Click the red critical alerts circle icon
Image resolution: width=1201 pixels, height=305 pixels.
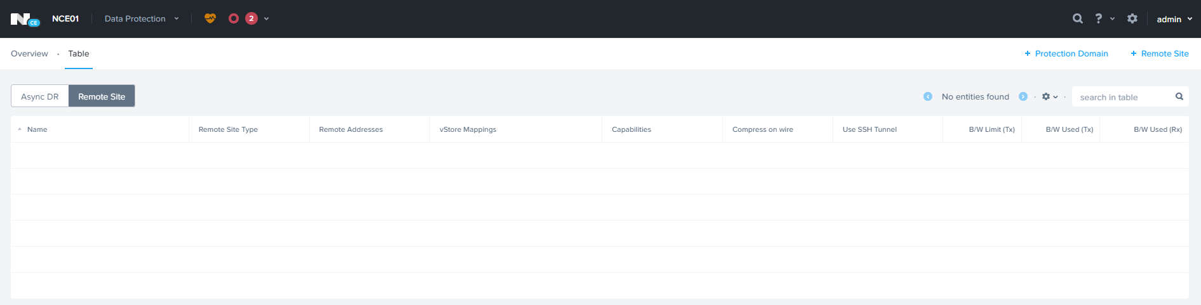[234, 18]
